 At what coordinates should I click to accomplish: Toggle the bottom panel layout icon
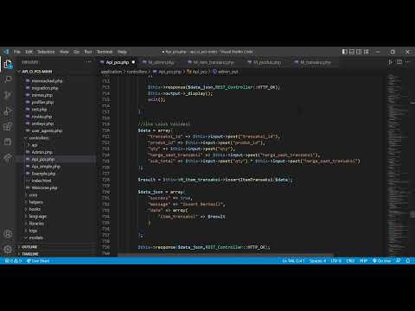[352, 52]
